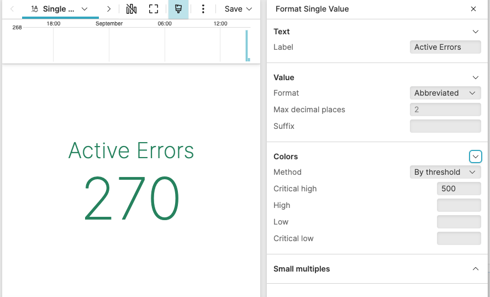
Task: Enter fullscreen mode with the brackets icon
Action: click(x=154, y=9)
